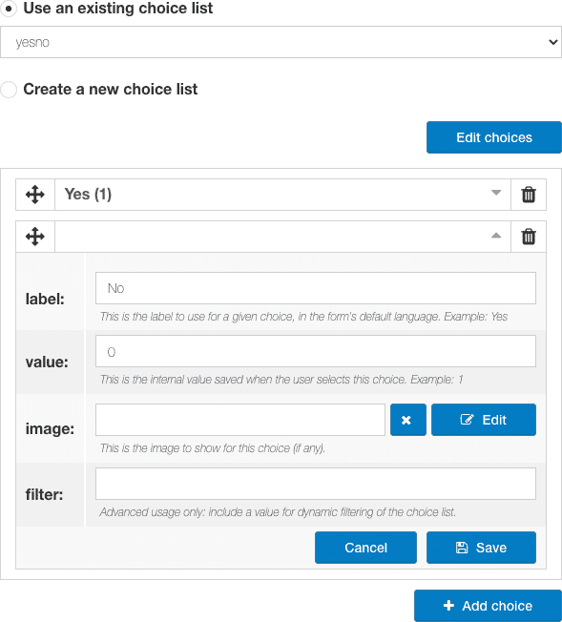Delete the Yes (1) choice
562x622 pixels.
[x=529, y=195]
